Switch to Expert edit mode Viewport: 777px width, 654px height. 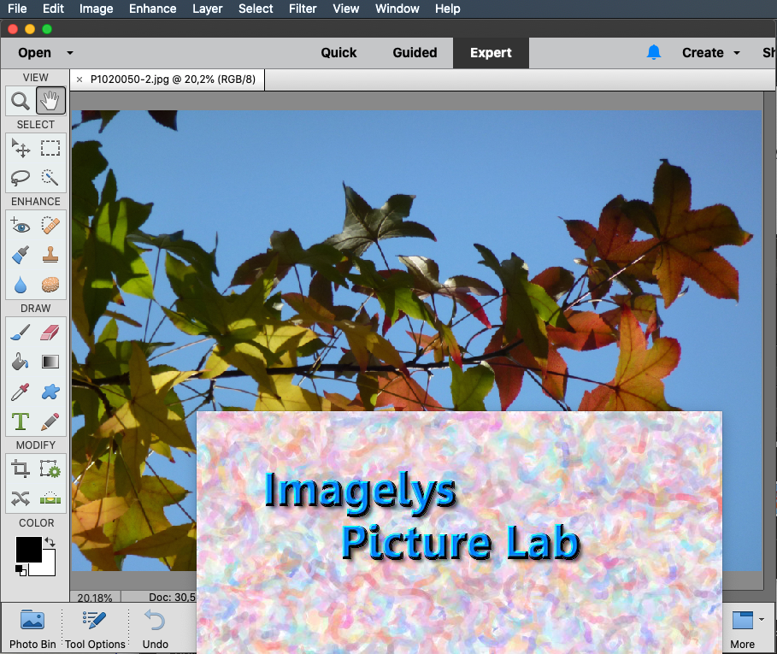[491, 53]
